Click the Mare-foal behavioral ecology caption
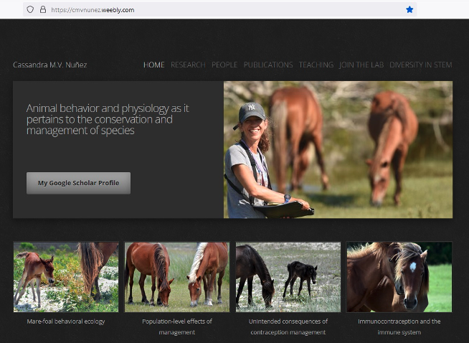The width and height of the screenshot is (469, 343). [x=66, y=321]
